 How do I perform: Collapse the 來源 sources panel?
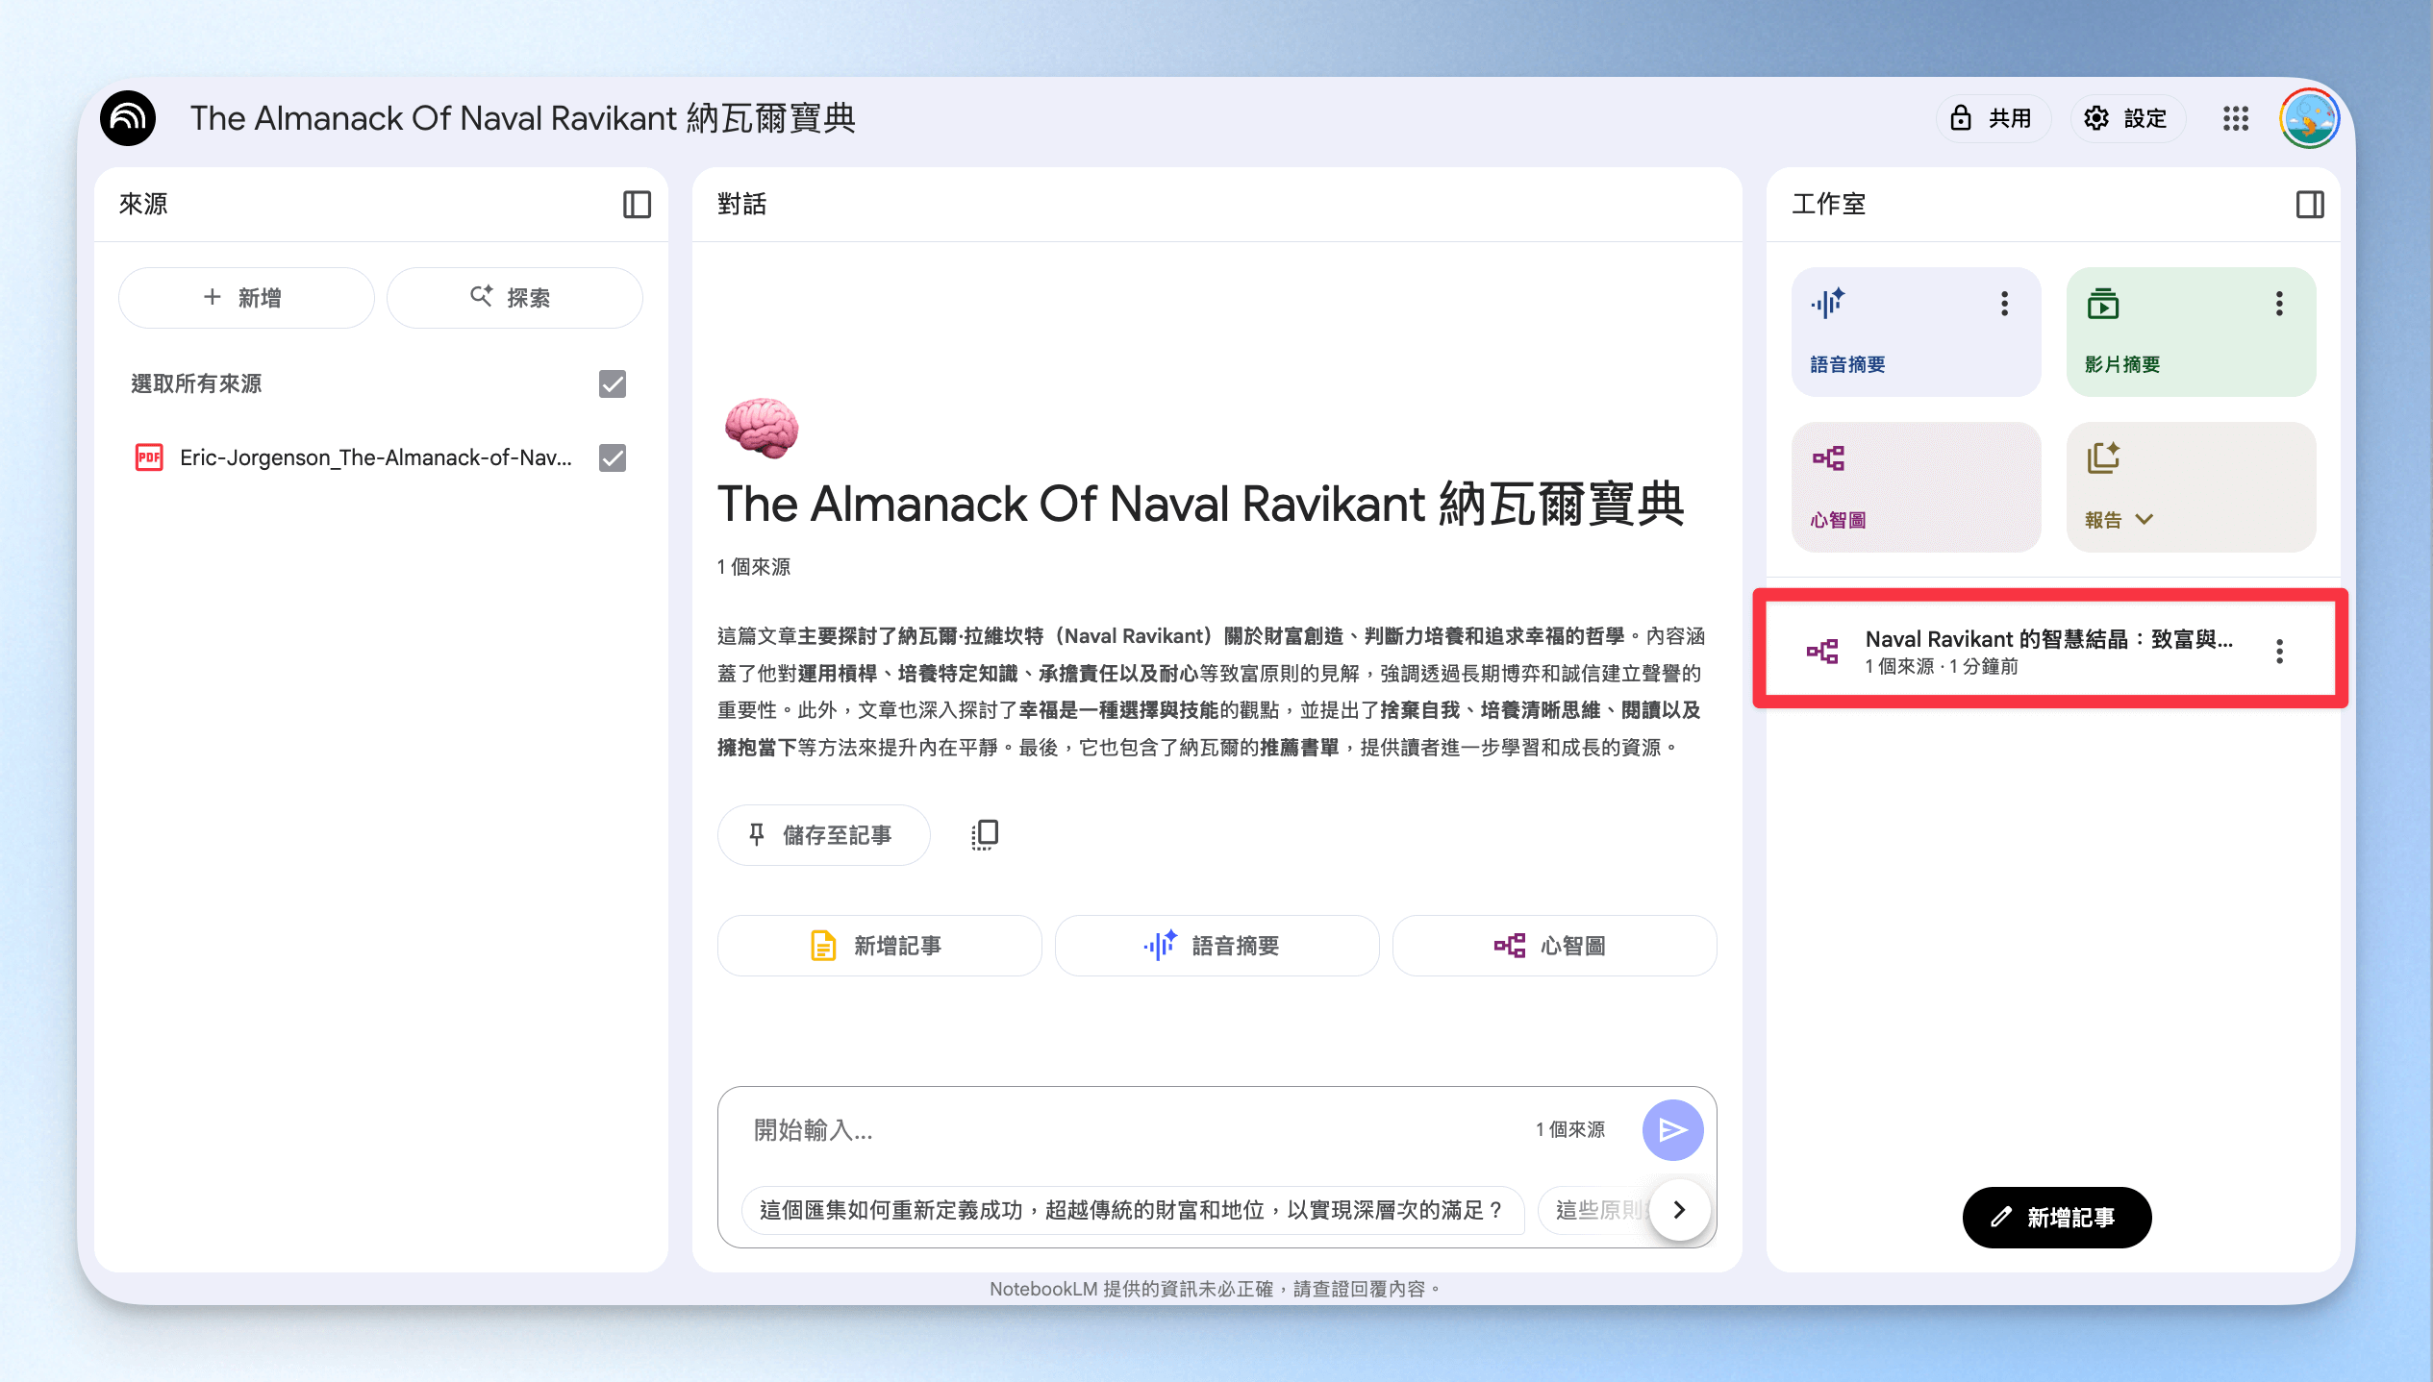(637, 204)
